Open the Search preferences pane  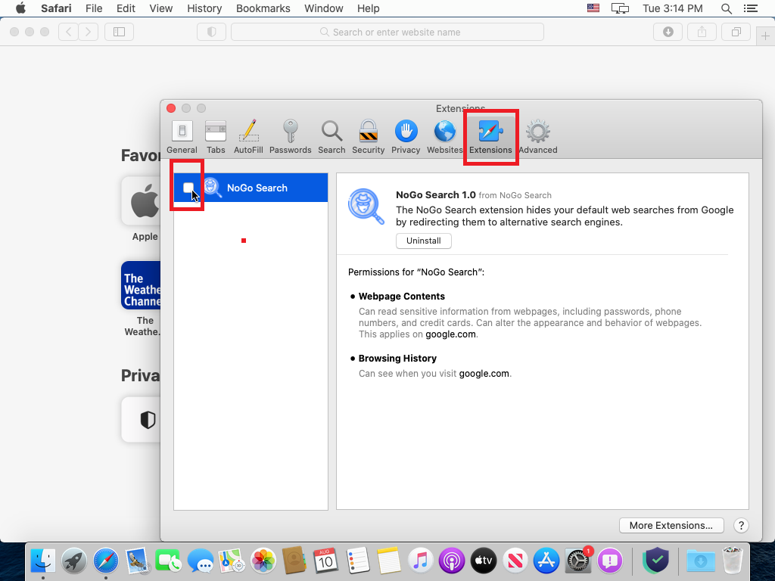coord(331,137)
